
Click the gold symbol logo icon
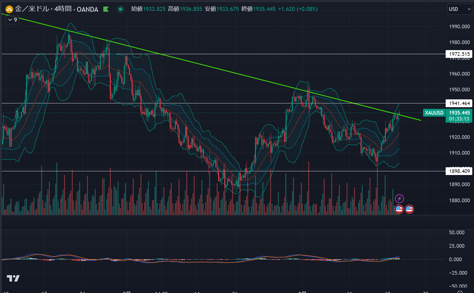pyautogui.click(x=9, y=9)
